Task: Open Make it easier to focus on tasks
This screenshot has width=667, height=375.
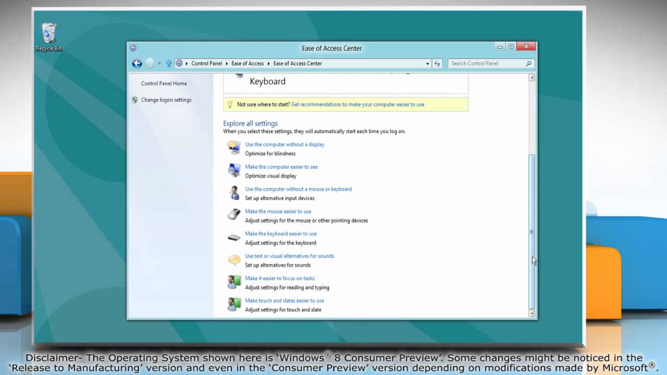Action: [280, 278]
